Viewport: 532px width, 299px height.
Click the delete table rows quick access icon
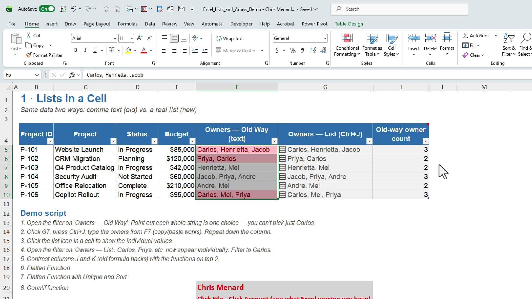pos(160,9)
